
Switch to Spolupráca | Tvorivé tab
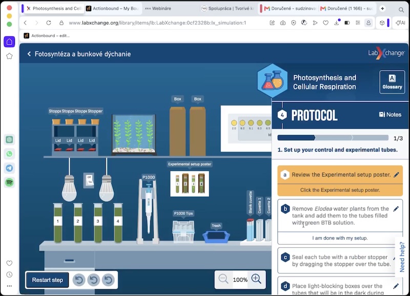228,8
